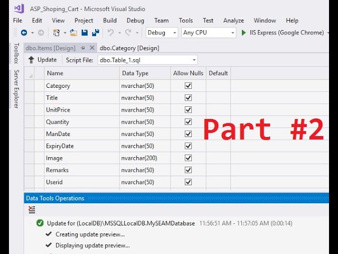Click the Open File folder icon
Image resolution: width=338 pixels, height=254 pixels.
(x=73, y=33)
